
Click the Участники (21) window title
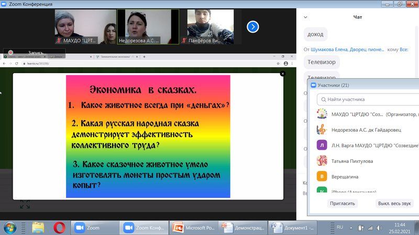(x=333, y=85)
